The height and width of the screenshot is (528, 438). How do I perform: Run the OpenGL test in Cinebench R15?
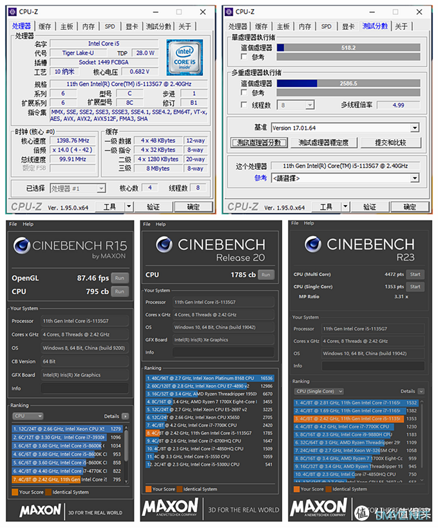pyautogui.click(x=120, y=278)
